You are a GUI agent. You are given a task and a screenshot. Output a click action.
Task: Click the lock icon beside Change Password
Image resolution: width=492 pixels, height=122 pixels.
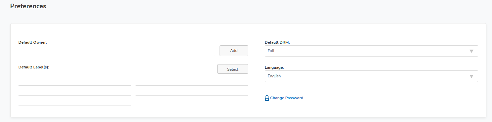pos(267,98)
